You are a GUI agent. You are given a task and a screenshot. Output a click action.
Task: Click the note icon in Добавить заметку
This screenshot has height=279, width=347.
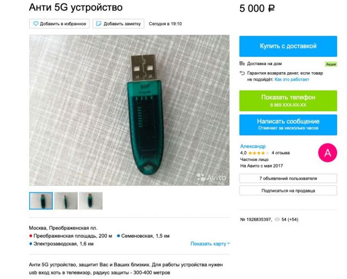coord(99,24)
